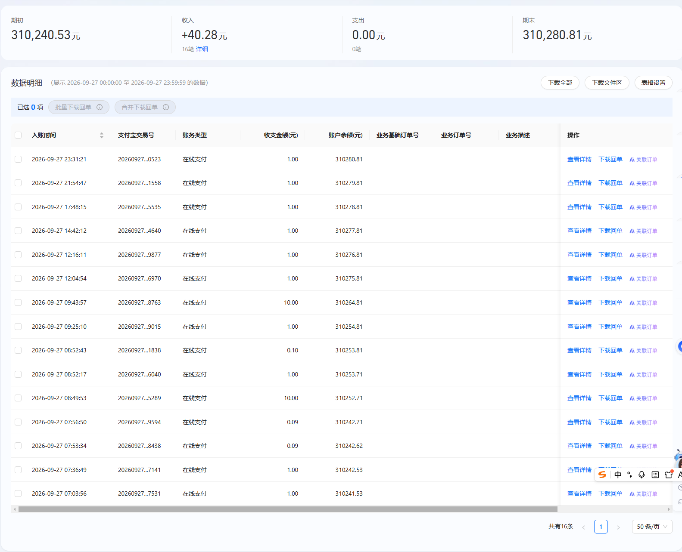Click scrollbar right arrow of the table
Image resolution: width=682 pixels, height=552 pixels.
tap(669, 509)
